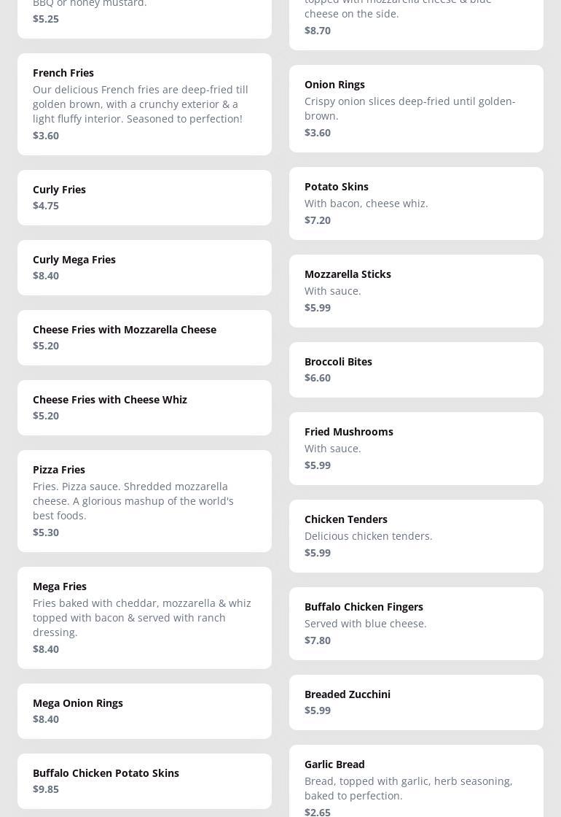Select the Broccoli Bites card
The image size is (561, 817).
[416, 370]
